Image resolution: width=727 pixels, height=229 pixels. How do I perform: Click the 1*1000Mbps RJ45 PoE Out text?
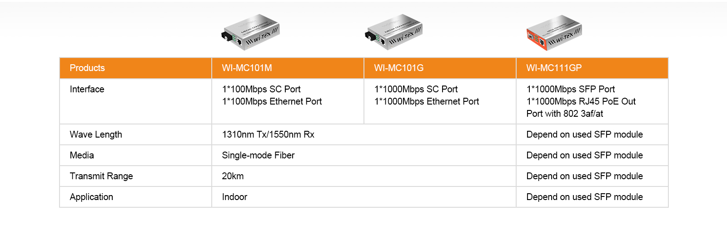click(581, 101)
